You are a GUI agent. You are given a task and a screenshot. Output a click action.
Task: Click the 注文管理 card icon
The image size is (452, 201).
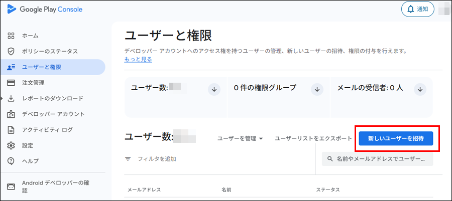11,83
